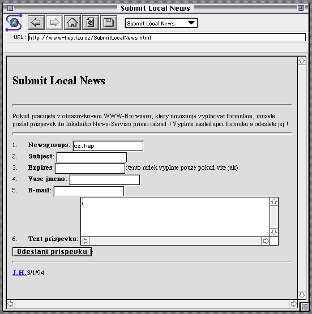Click the window zoom box in title bar
This screenshot has height=314, width=312.
click(301, 8)
